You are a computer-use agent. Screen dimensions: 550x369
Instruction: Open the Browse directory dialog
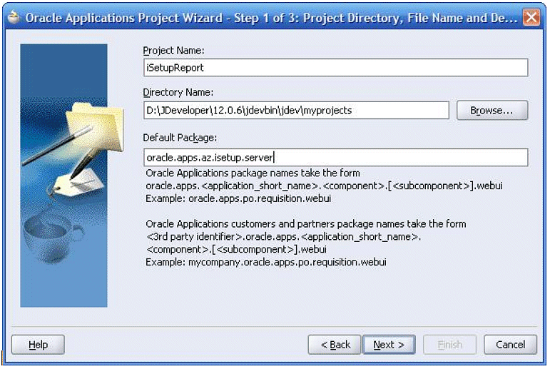(x=492, y=110)
